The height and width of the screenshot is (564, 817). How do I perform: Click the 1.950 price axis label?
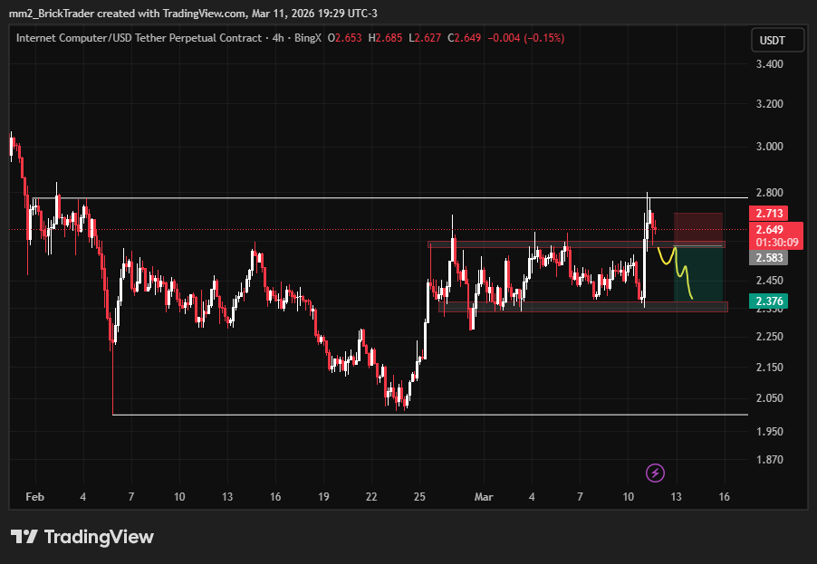[770, 431]
